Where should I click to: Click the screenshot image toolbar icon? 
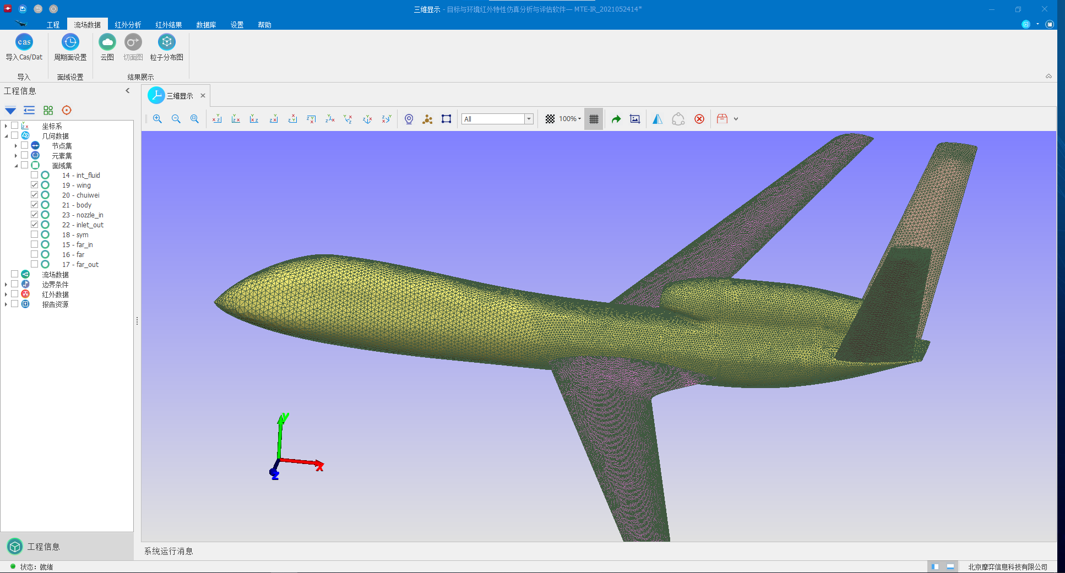pos(635,119)
